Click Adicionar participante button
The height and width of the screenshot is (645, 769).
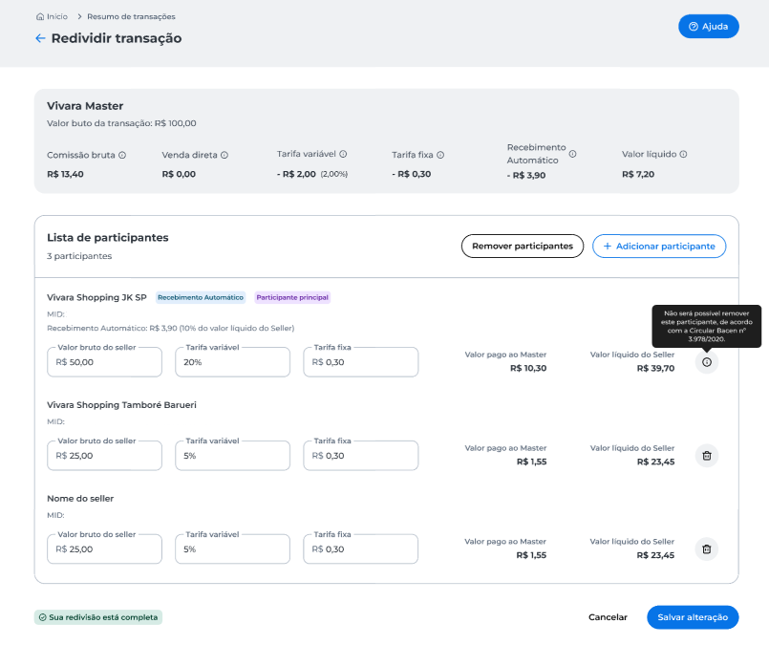[x=659, y=247]
